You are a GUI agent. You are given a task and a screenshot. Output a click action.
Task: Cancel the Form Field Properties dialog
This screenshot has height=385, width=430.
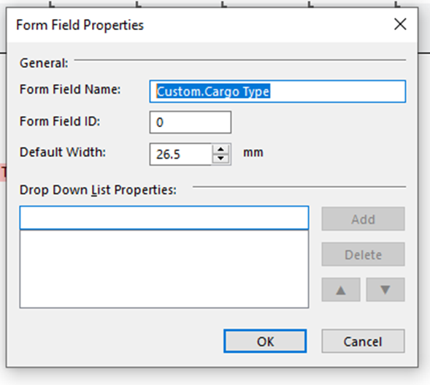(x=363, y=341)
